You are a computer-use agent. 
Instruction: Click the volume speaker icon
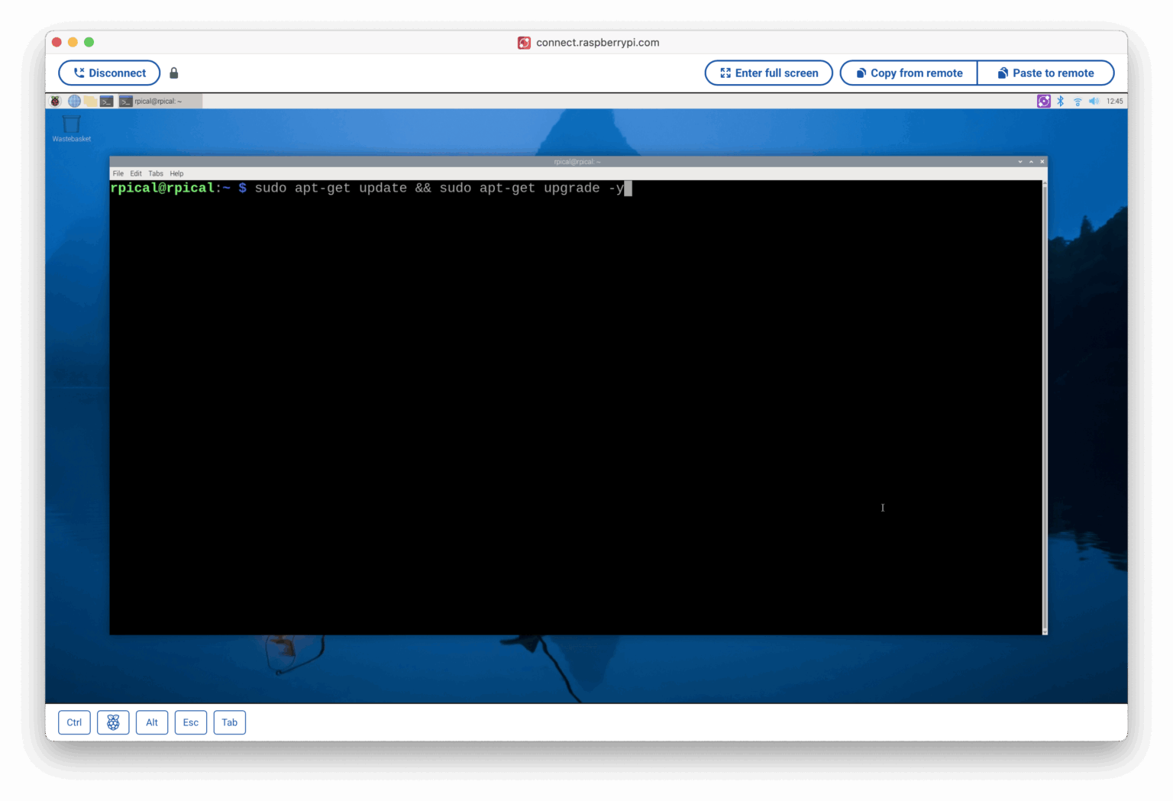tap(1094, 101)
